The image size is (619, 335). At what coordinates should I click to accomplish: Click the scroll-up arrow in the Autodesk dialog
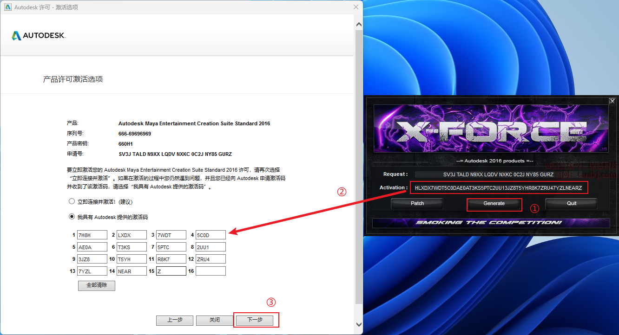click(x=359, y=24)
